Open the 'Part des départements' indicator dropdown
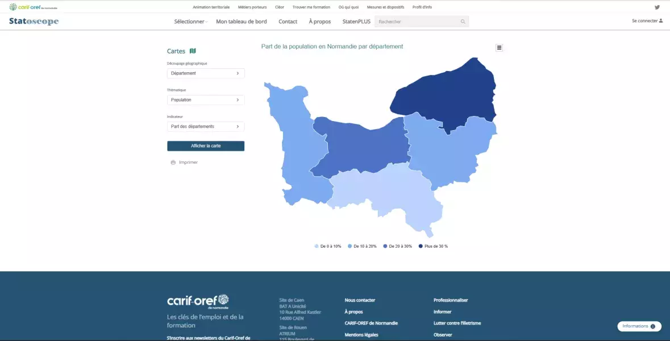 coord(206,126)
